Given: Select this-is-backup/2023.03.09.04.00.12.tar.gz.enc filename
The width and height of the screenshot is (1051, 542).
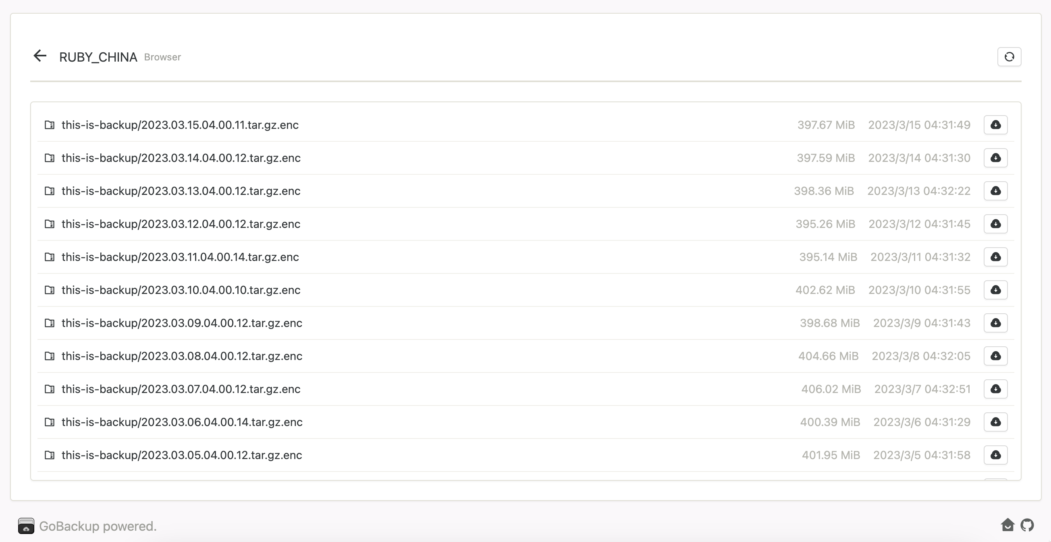Looking at the screenshot, I should 182,323.
